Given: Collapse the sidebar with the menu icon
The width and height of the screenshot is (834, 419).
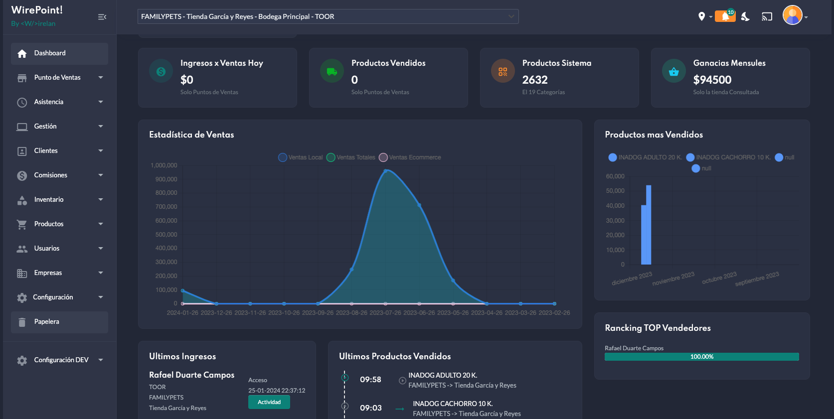Looking at the screenshot, I should coord(102,17).
